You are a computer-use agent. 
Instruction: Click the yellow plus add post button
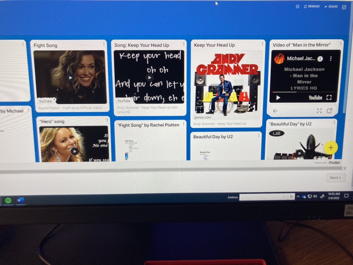click(x=331, y=148)
